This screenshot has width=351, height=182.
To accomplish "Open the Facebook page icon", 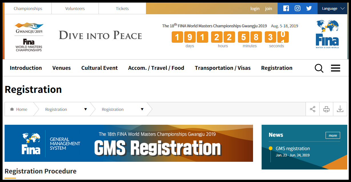I will 286,8.
